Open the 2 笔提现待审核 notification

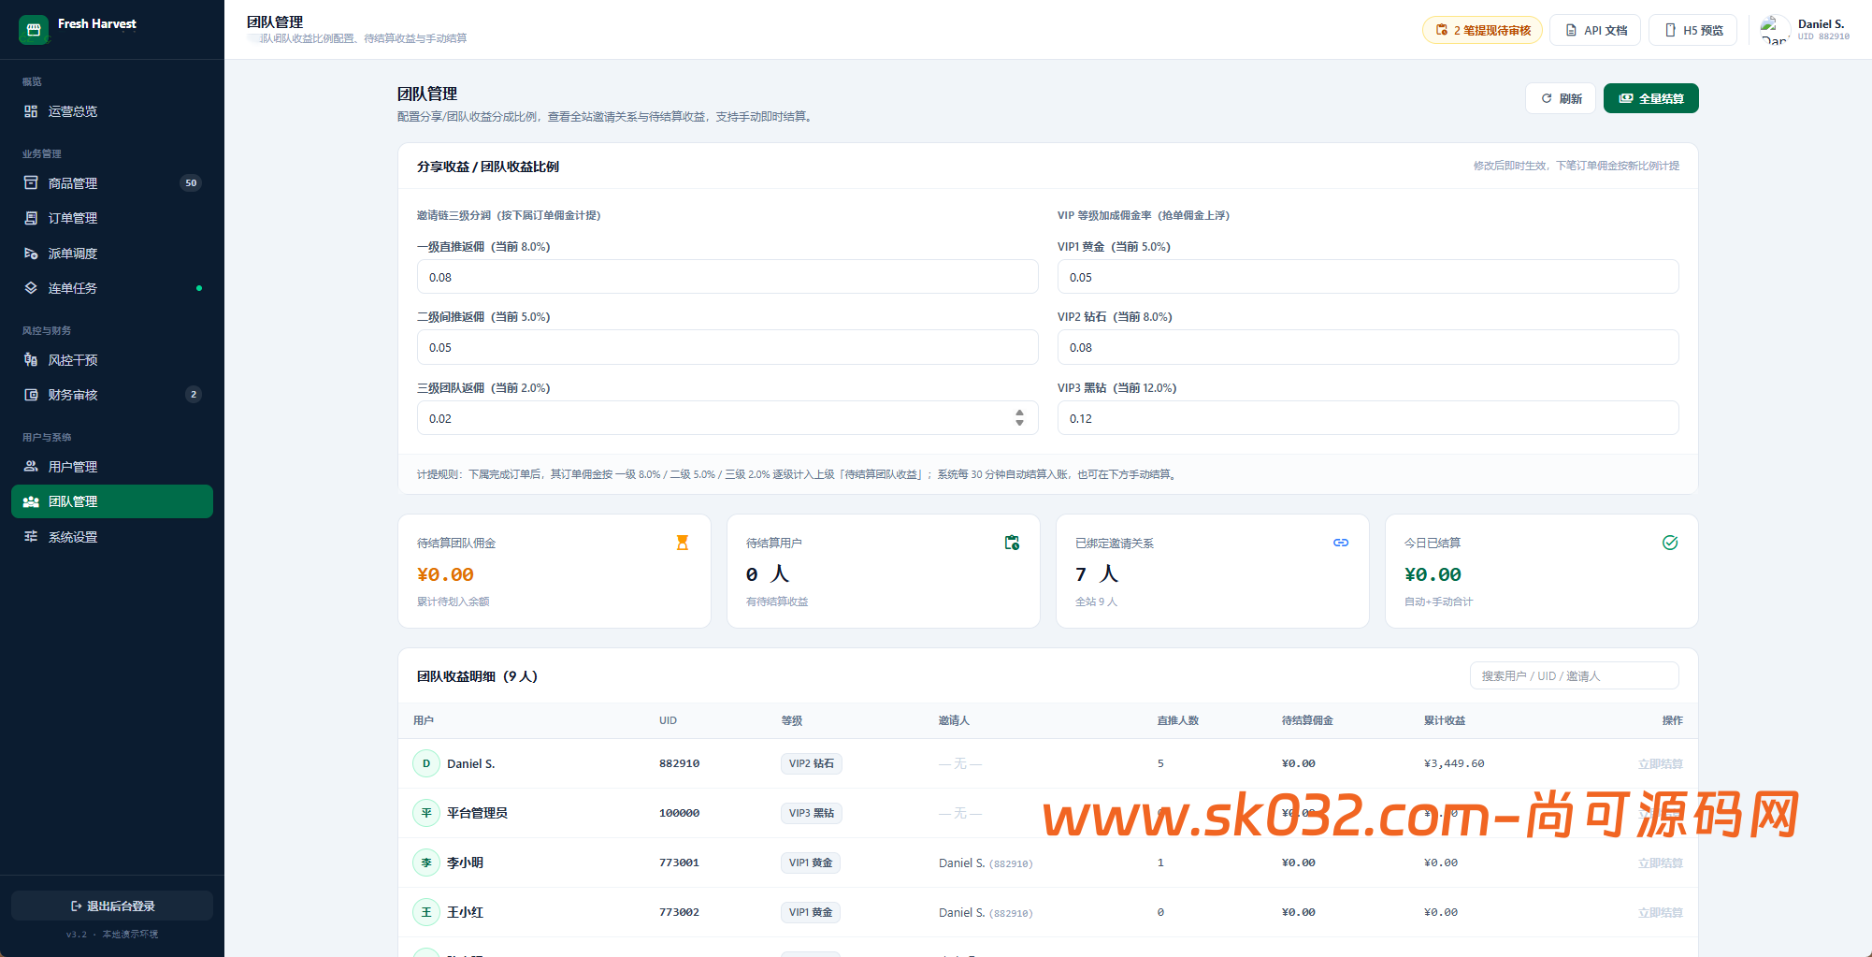[x=1483, y=30]
